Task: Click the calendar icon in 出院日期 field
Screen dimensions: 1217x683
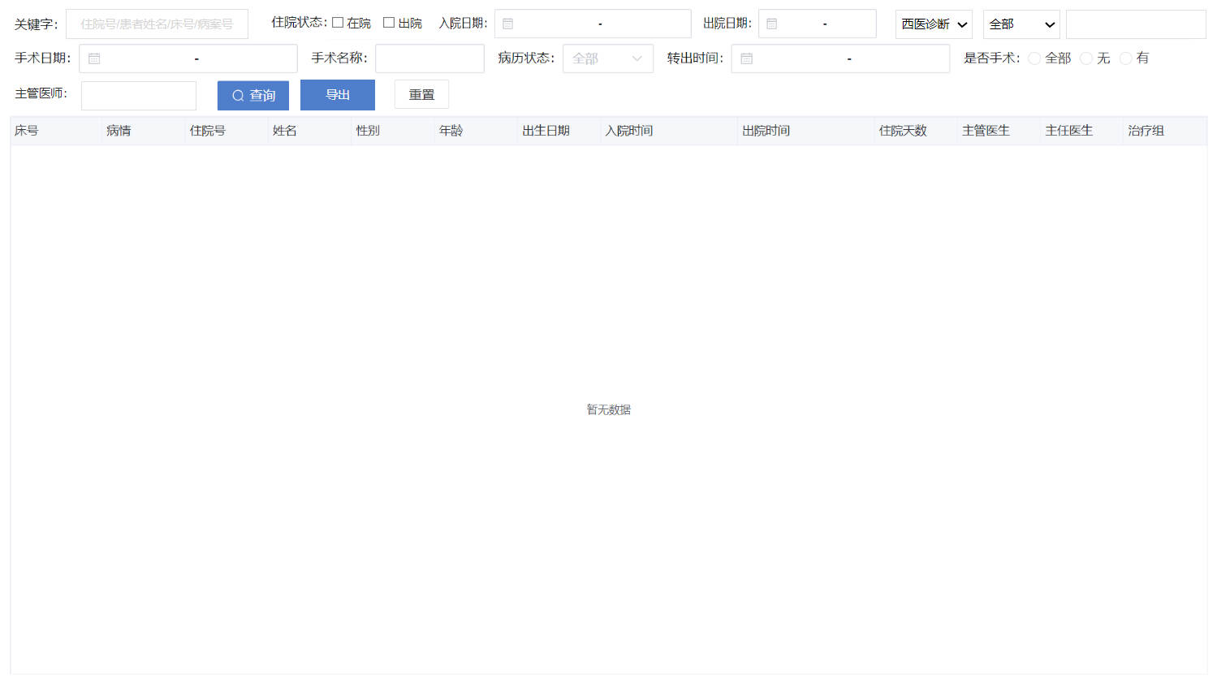Action: (771, 24)
